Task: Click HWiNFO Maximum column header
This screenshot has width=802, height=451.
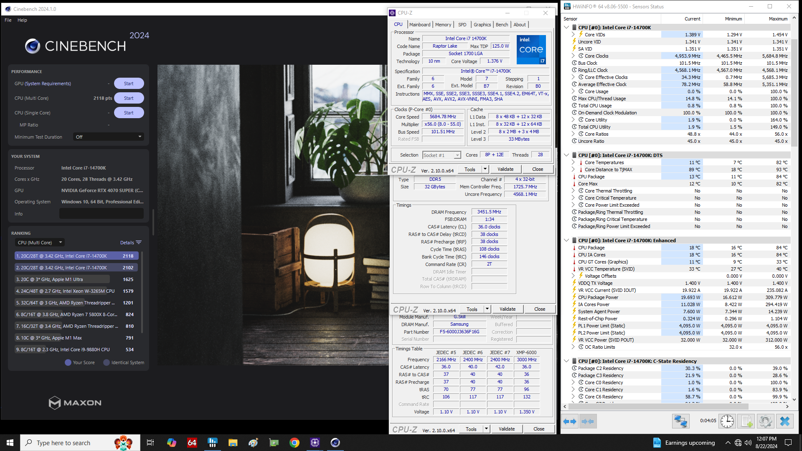Action: point(767,19)
